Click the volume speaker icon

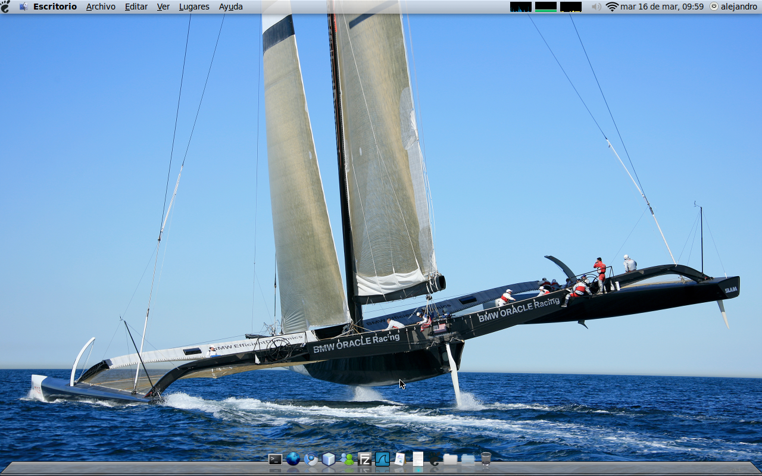pos(597,7)
